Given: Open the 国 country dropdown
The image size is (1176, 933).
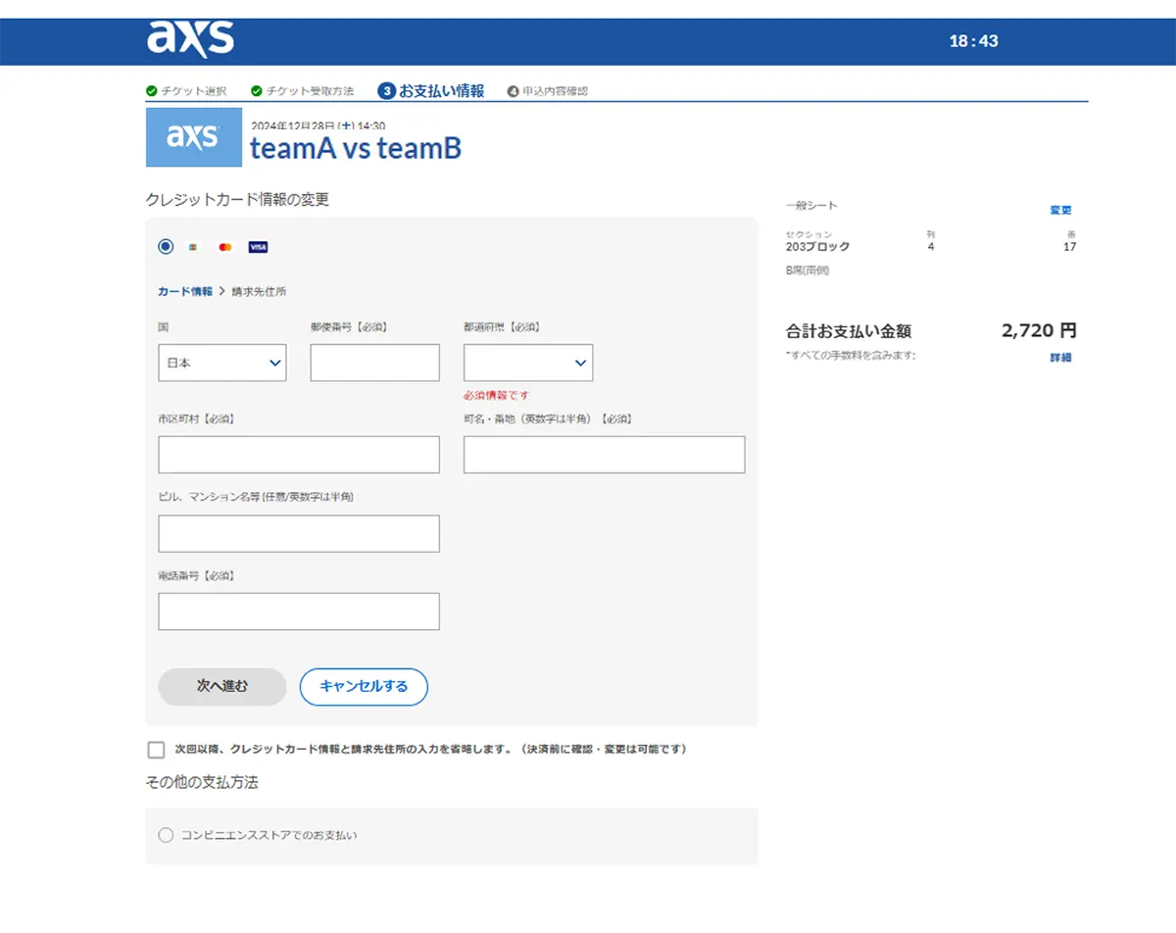Looking at the screenshot, I should [222, 363].
